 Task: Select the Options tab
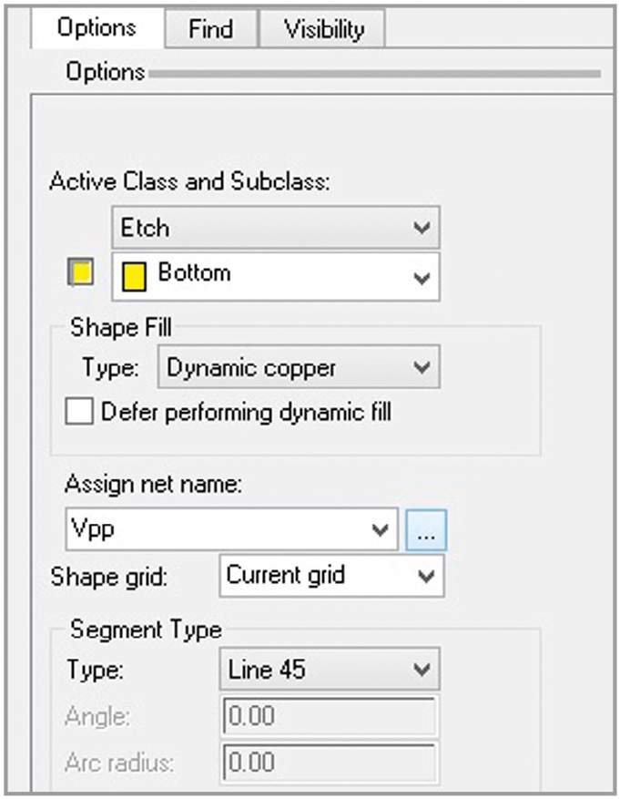pos(97,27)
